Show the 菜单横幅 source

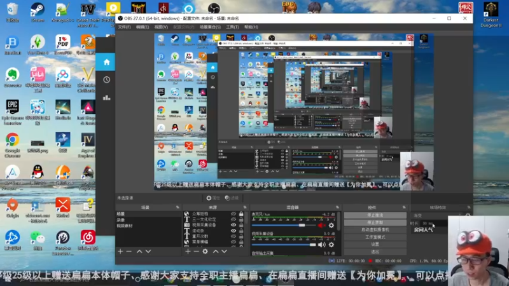pyautogui.click(x=234, y=242)
